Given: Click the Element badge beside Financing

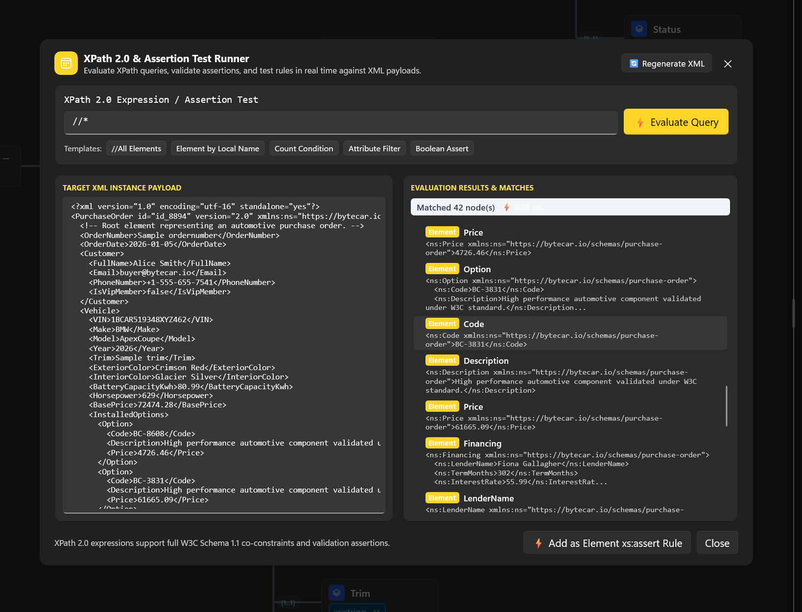Looking at the screenshot, I should [x=442, y=443].
